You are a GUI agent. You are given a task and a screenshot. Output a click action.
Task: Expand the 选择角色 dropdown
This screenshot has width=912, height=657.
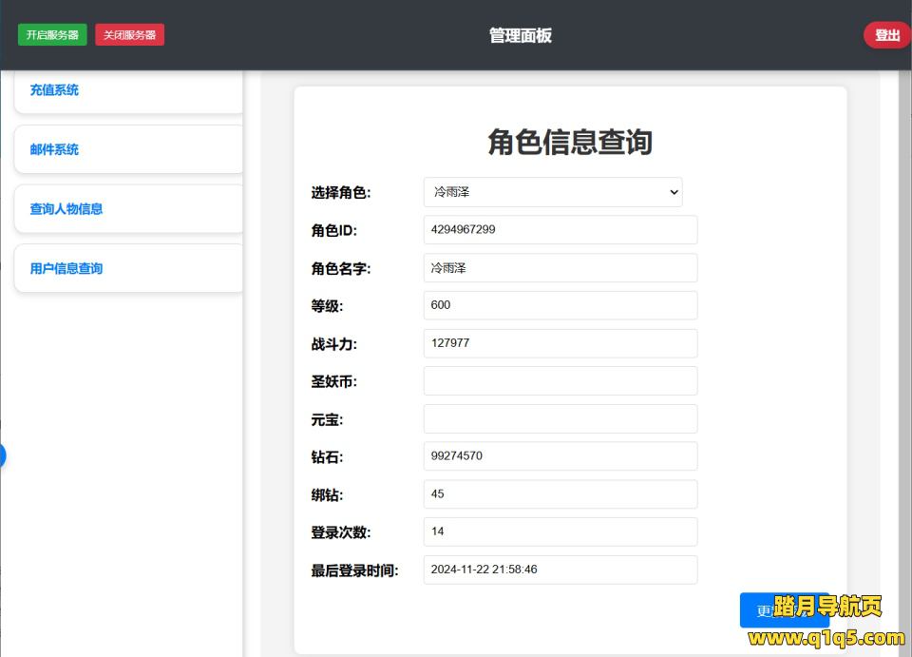pyautogui.click(x=552, y=192)
